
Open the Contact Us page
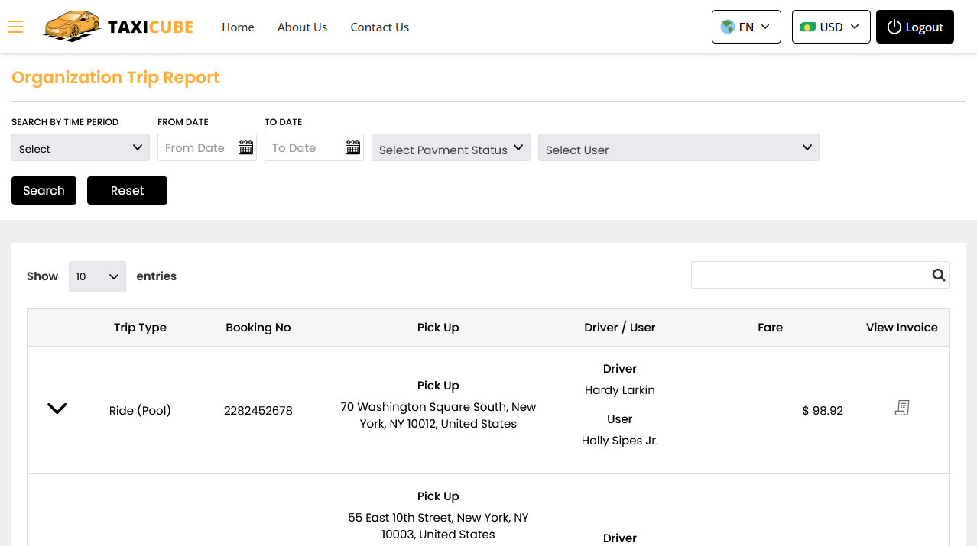(x=379, y=27)
